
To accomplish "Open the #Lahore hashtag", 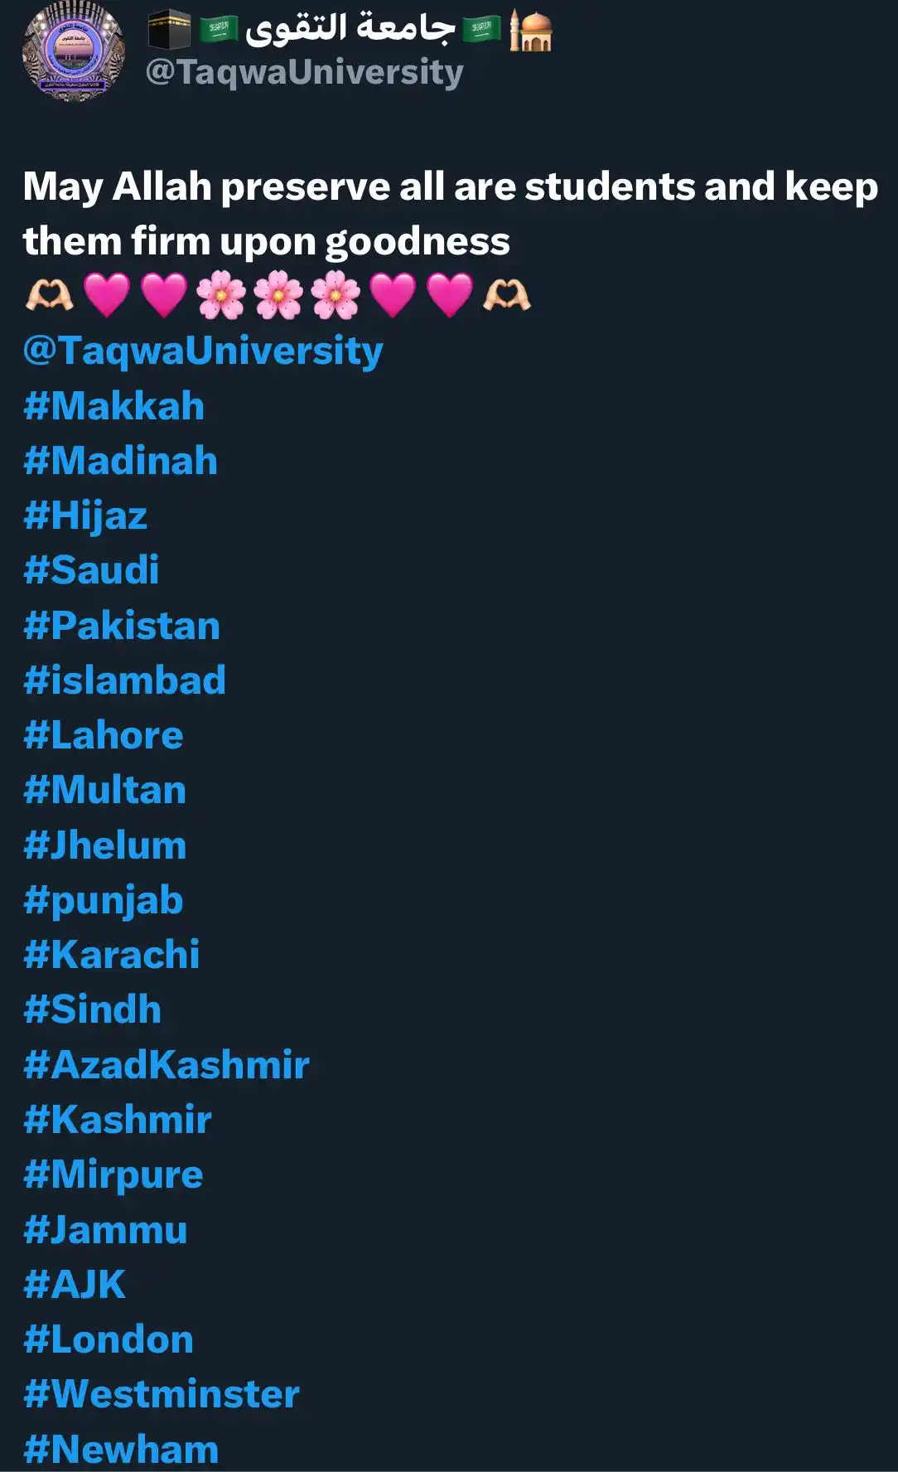I will (x=104, y=735).
